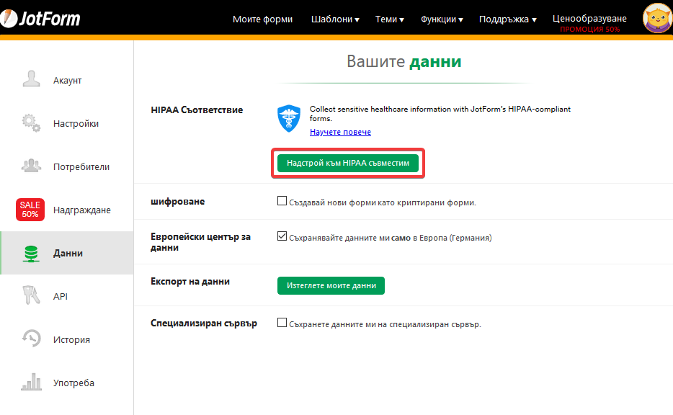Click the Настройки gears icon
Image resolution: width=673 pixels, height=415 pixels.
pyautogui.click(x=31, y=122)
